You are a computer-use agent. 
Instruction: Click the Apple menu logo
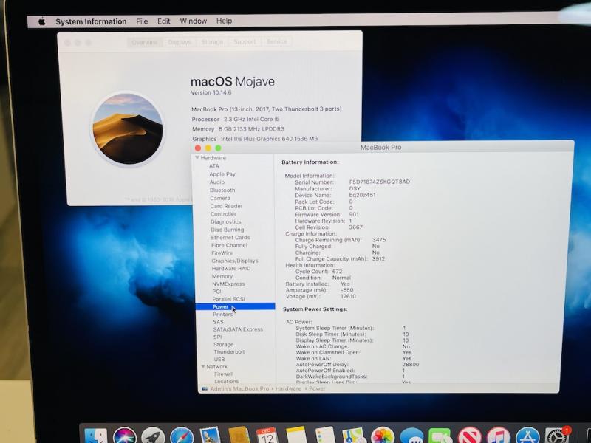pyautogui.click(x=42, y=21)
